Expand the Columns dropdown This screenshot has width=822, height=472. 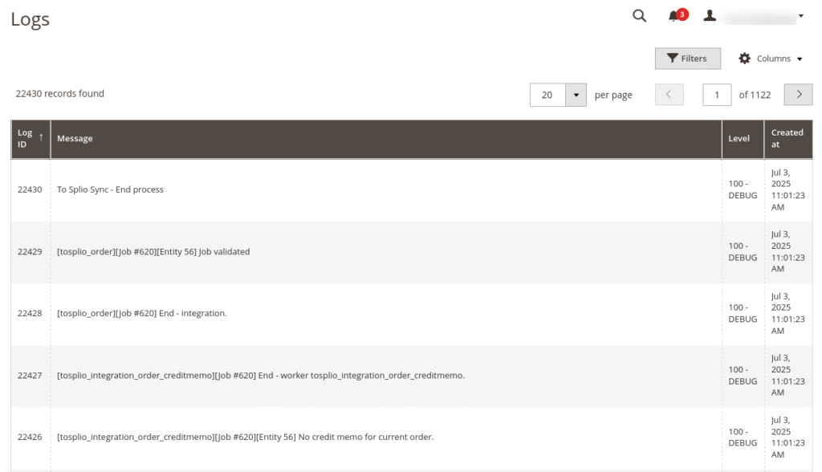coord(769,59)
